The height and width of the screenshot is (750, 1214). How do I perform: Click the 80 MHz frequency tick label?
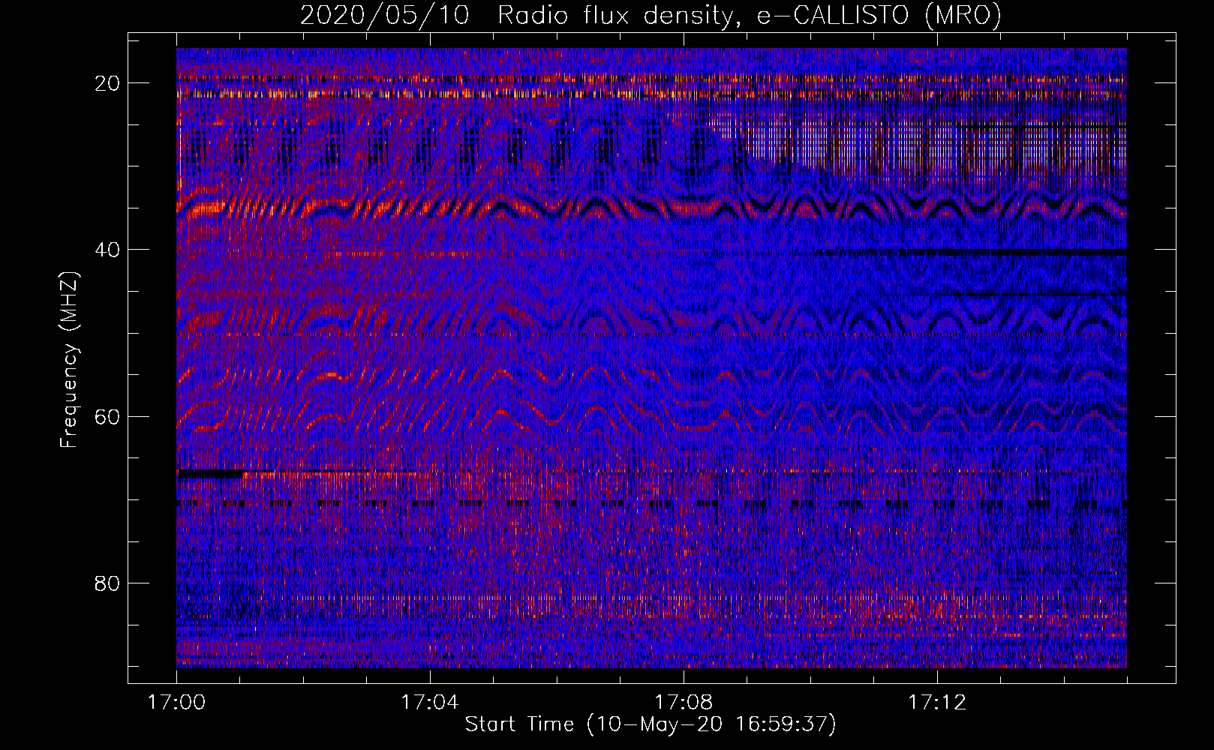tap(107, 583)
